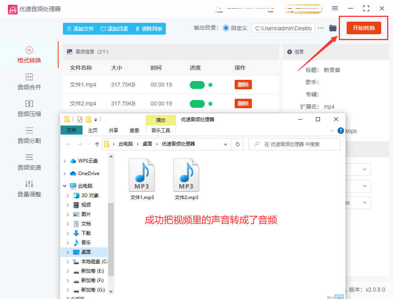This screenshot has height=299, width=393.
Task: Delete 文件1.mp4 from the list
Action: click(243, 85)
